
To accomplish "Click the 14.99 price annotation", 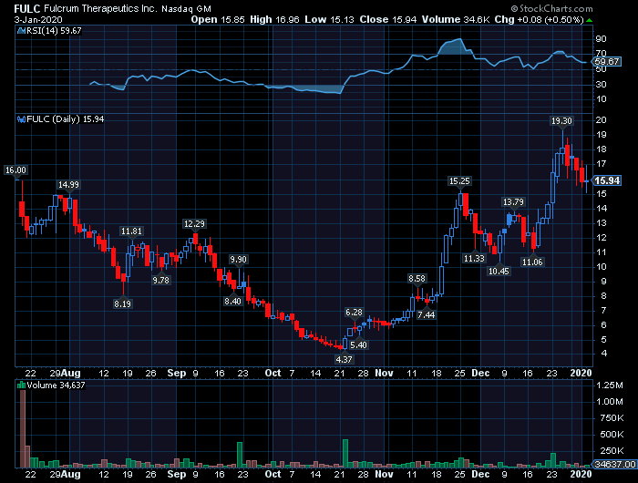I will pyautogui.click(x=68, y=185).
